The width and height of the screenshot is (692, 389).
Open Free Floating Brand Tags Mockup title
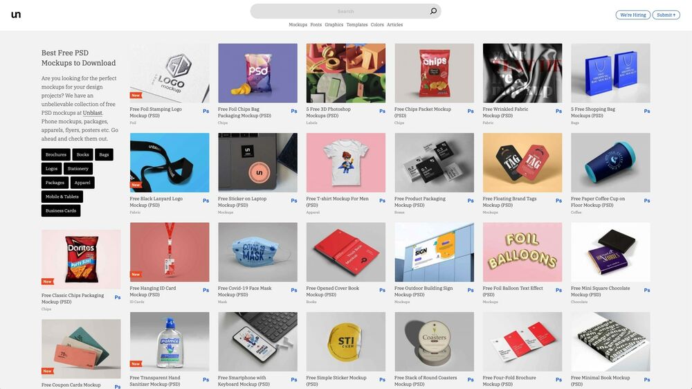click(x=510, y=202)
